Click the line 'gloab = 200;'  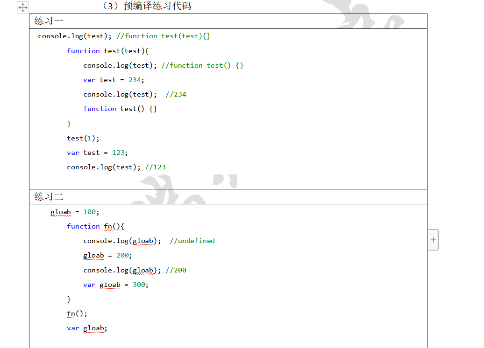coord(107,256)
